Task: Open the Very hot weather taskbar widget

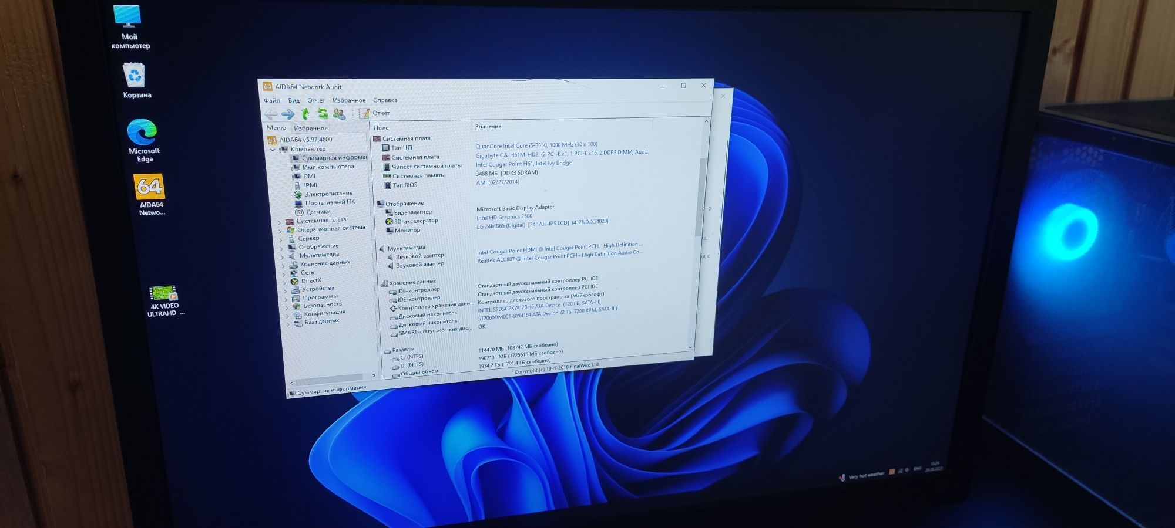Action: (x=862, y=475)
